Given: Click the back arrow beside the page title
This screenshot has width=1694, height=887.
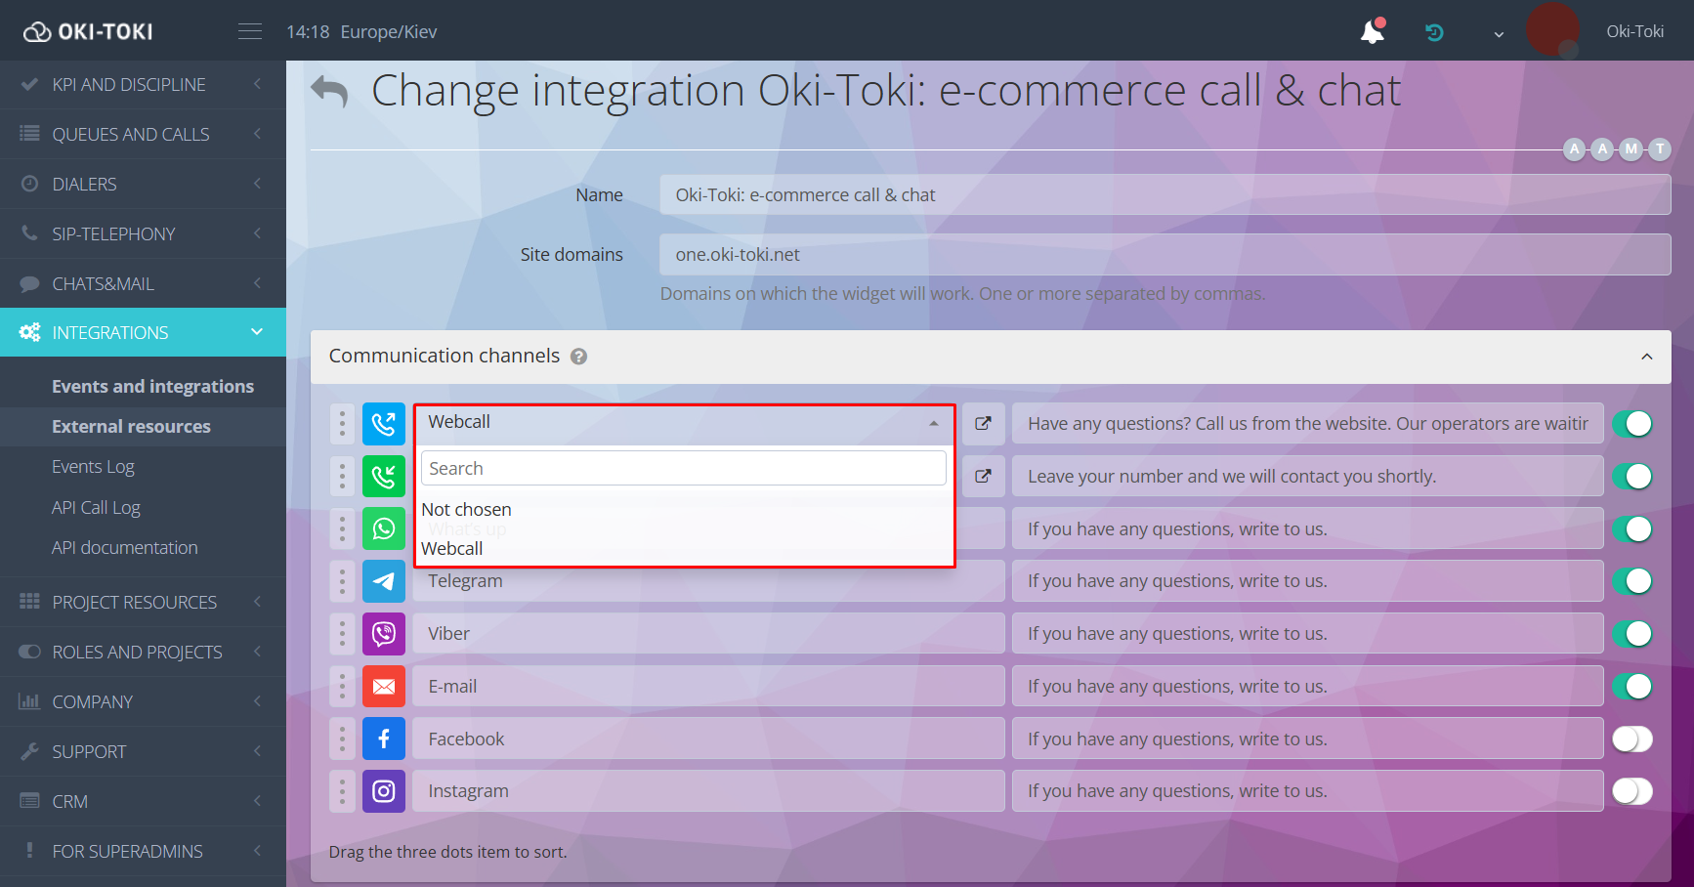Looking at the screenshot, I should click(329, 90).
